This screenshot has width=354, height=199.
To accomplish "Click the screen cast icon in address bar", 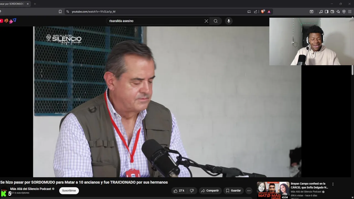I will [x=249, y=12].
